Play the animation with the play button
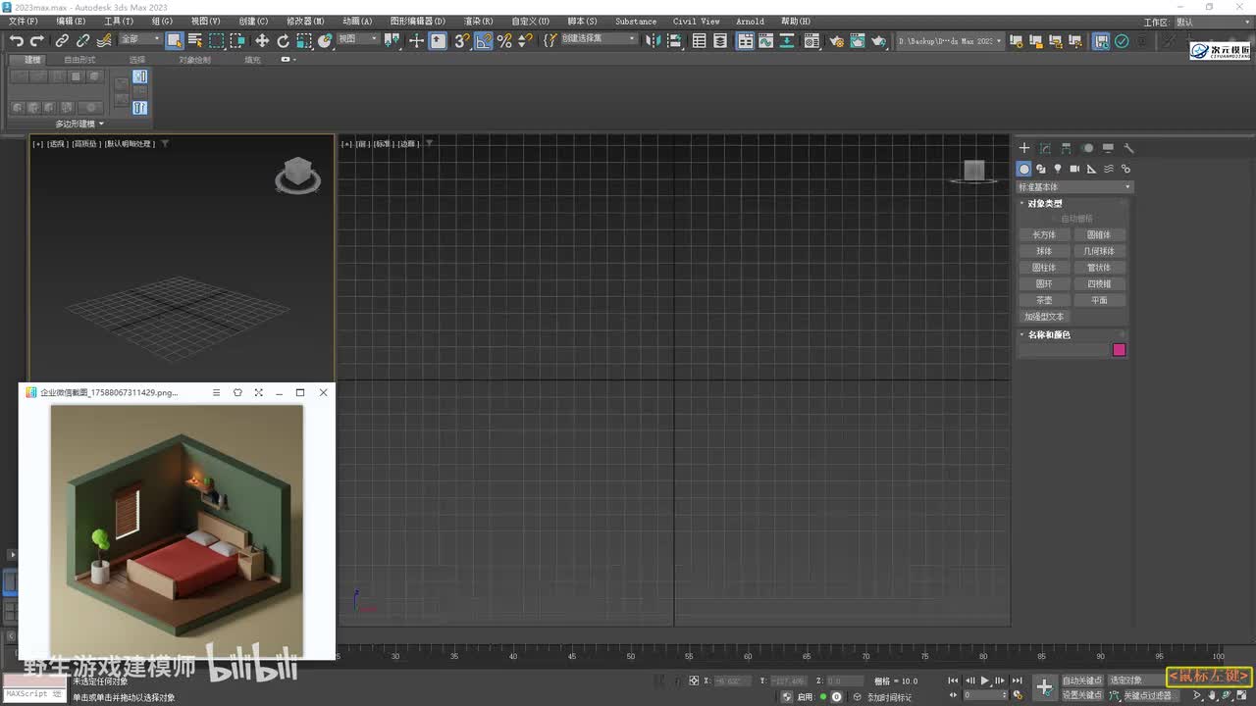Image resolution: width=1256 pixels, height=706 pixels. 985,681
